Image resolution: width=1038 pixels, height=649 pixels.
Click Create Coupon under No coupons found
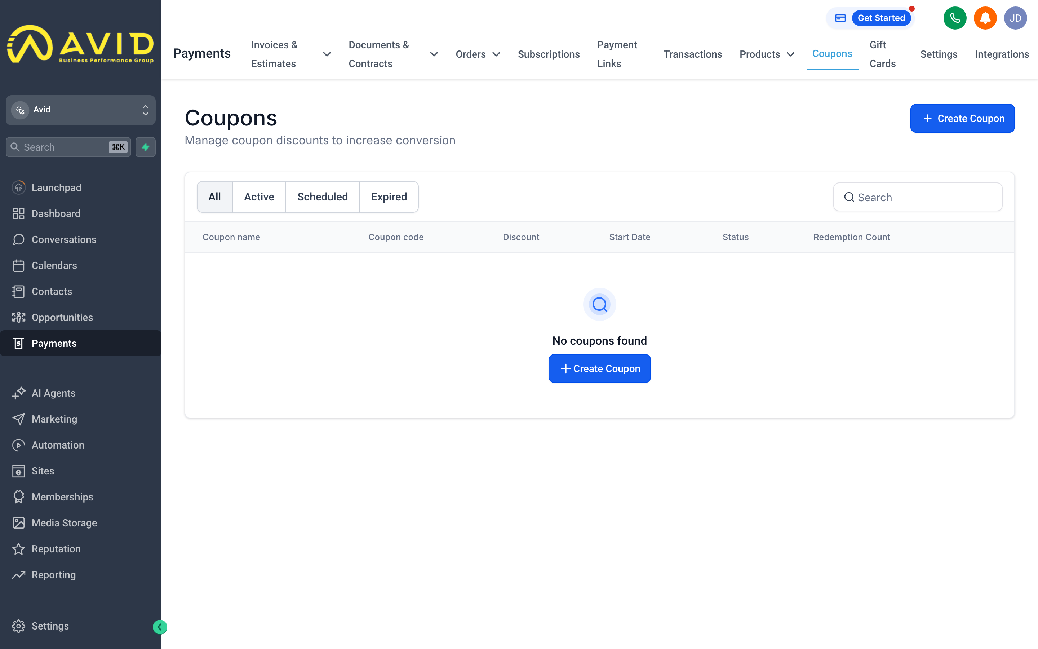click(599, 368)
